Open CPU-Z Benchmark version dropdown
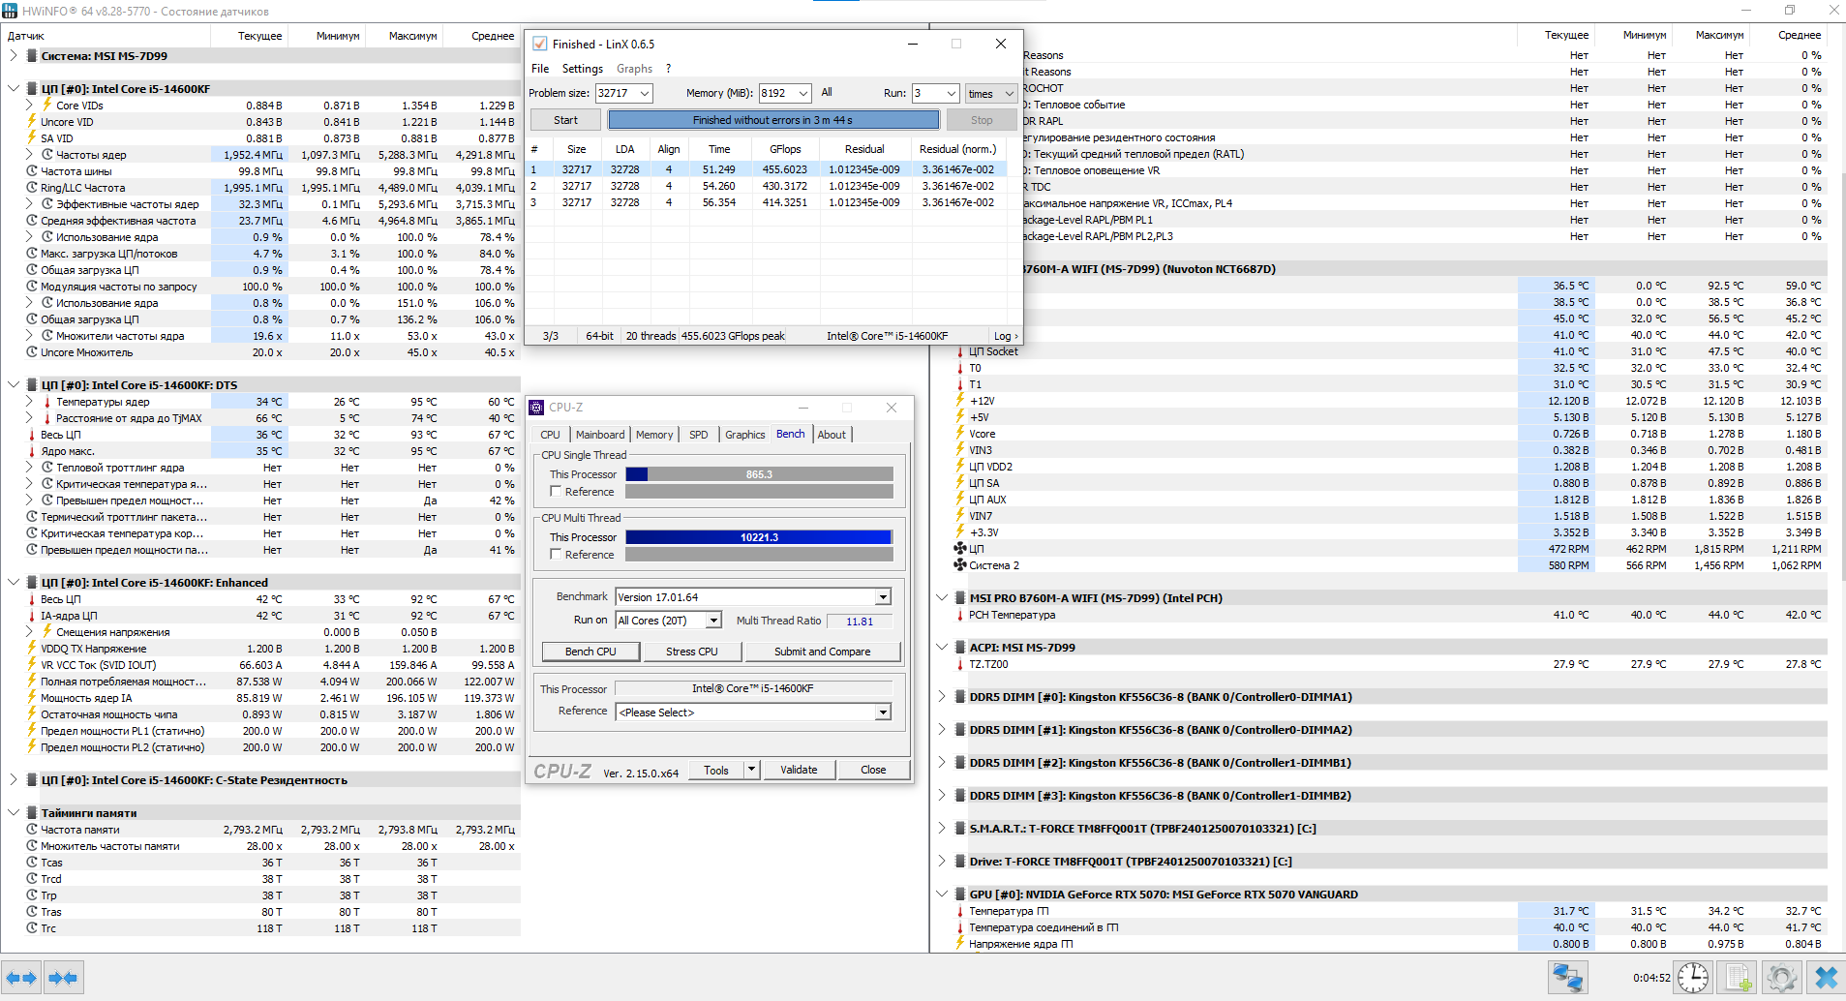The width and height of the screenshot is (1846, 1001). [x=883, y=597]
